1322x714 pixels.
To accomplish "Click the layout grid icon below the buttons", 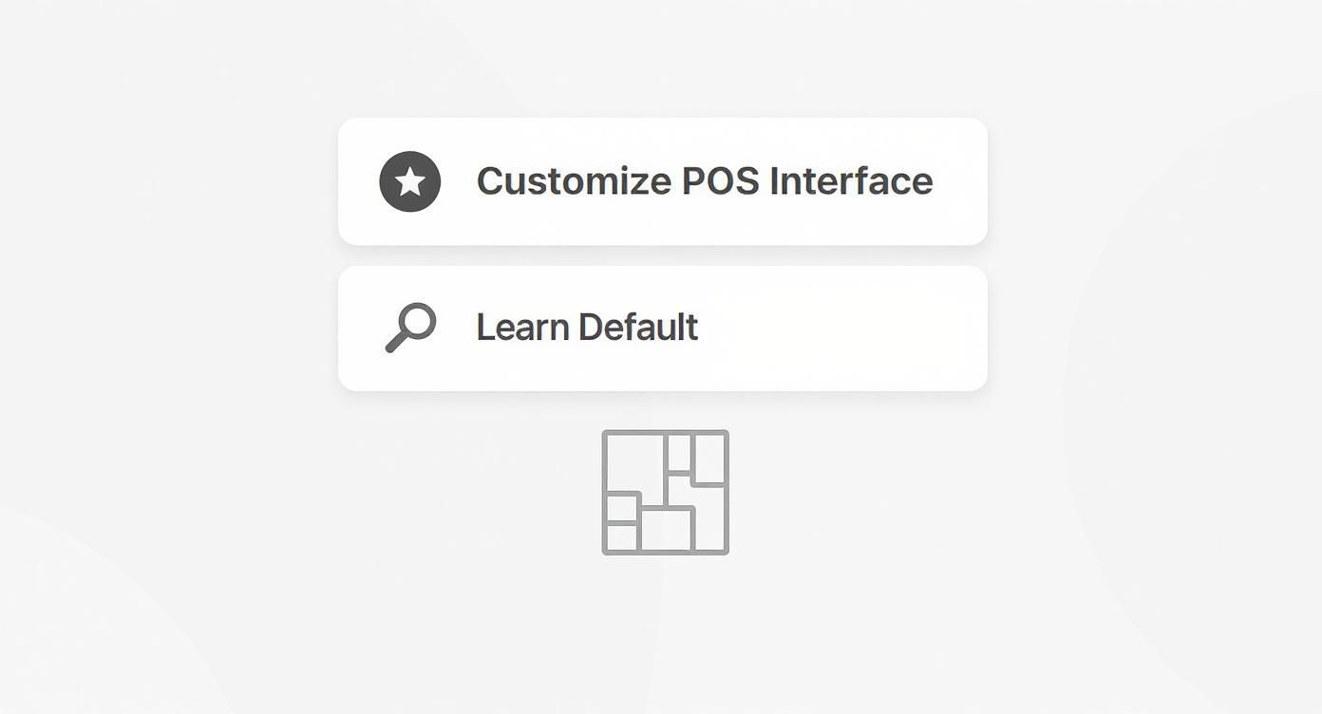I will [x=664, y=491].
